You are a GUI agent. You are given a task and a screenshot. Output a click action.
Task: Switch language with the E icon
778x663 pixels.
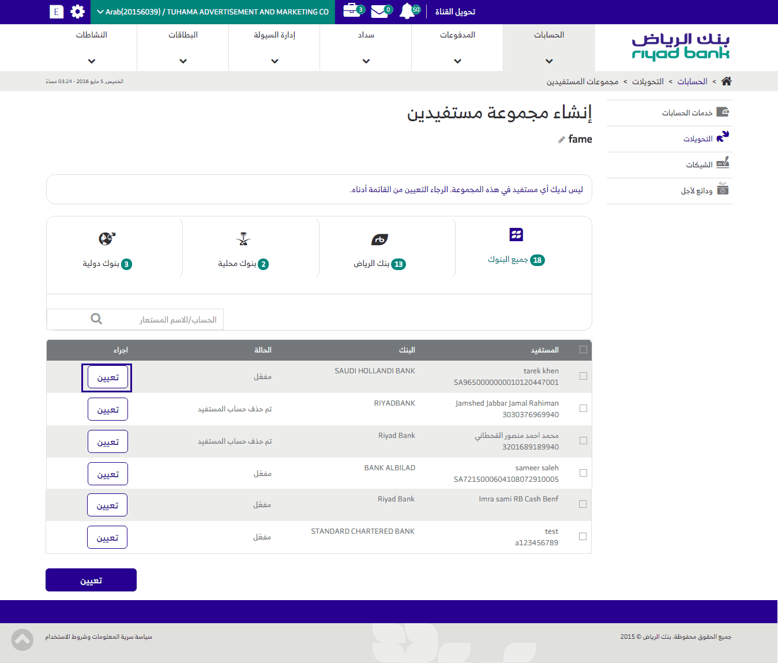click(x=57, y=12)
